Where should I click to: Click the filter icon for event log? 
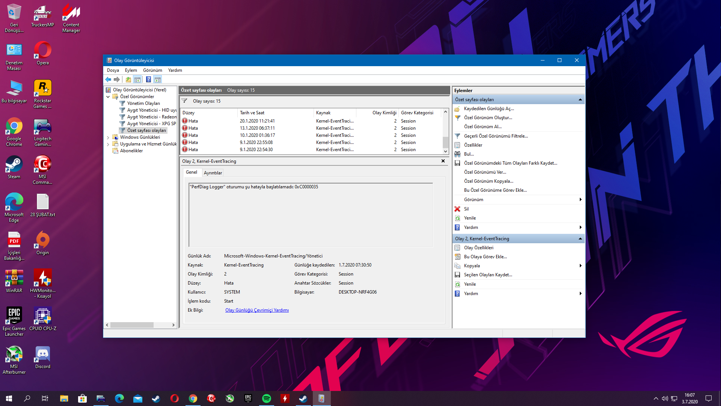[x=185, y=101]
